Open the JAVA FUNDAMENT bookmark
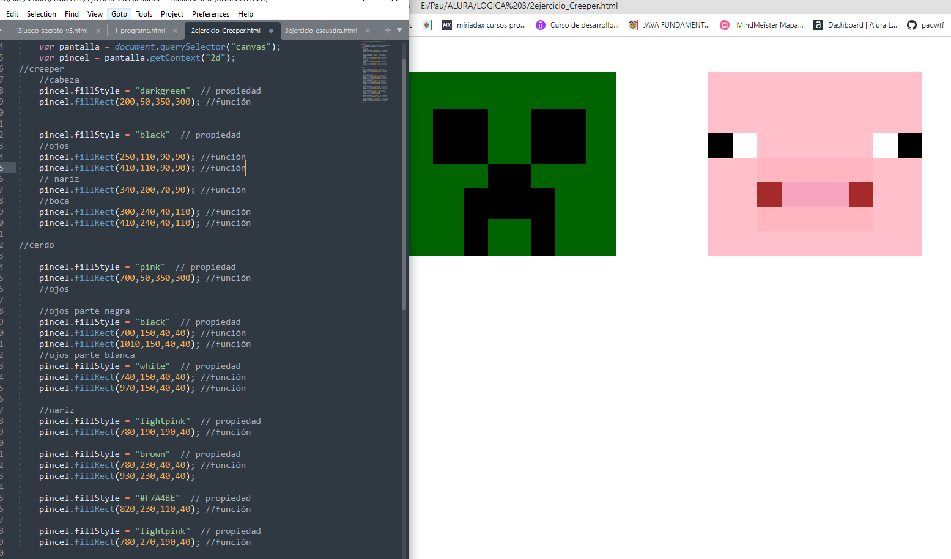The image size is (951, 559). click(x=670, y=25)
